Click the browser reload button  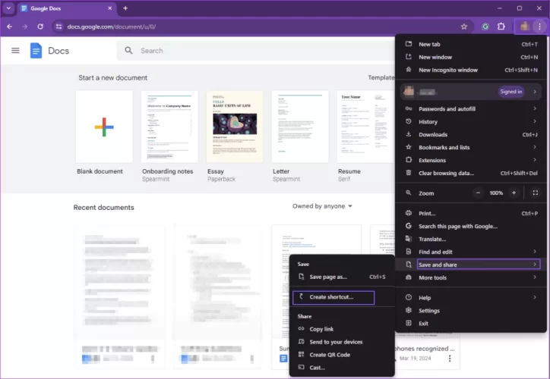coord(42,27)
